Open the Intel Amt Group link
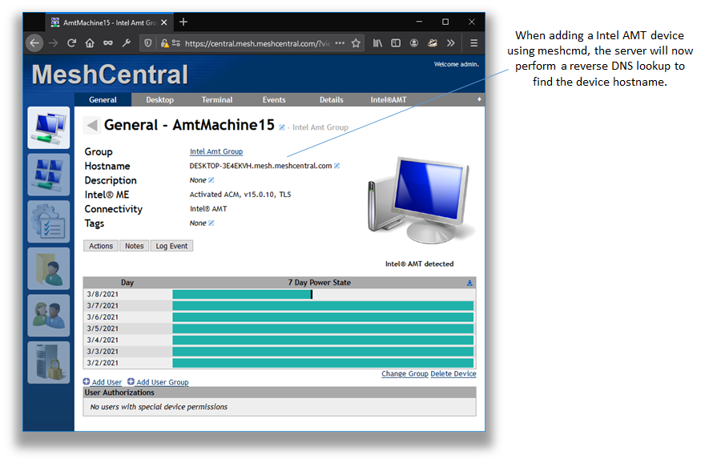Screen dimensions: 705x463 (216, 151)
